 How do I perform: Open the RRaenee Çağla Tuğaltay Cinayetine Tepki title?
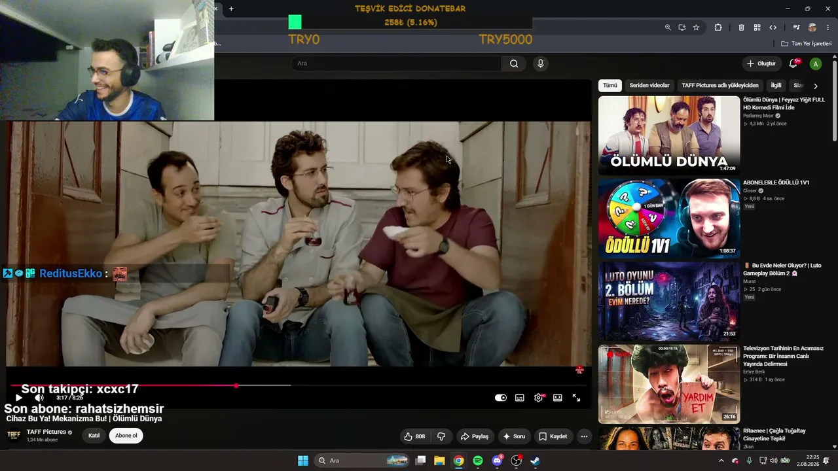click(774, 435)
